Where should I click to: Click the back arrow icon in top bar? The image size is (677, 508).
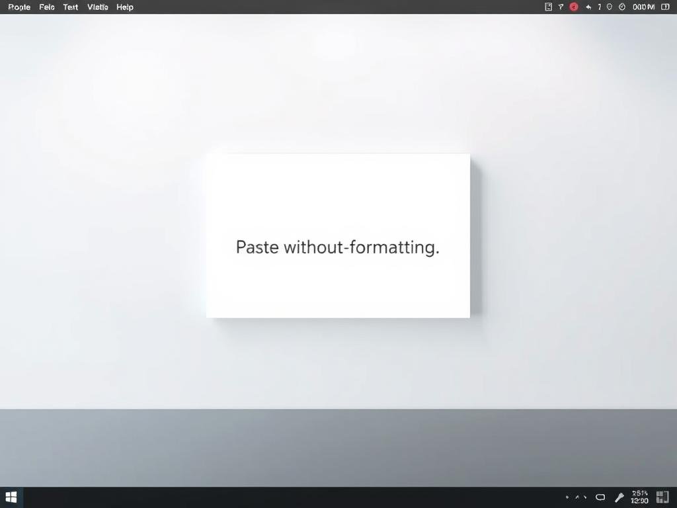click(588, 7)
